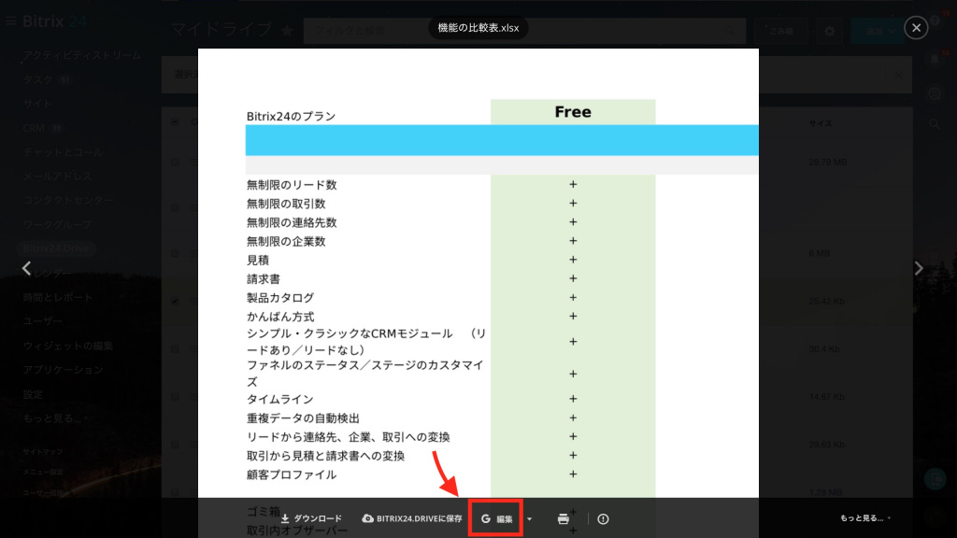Image resolution: width=957 pixels, height=538 pixels.
Task: Click the search field in background page
Action: tap(523, 31)
